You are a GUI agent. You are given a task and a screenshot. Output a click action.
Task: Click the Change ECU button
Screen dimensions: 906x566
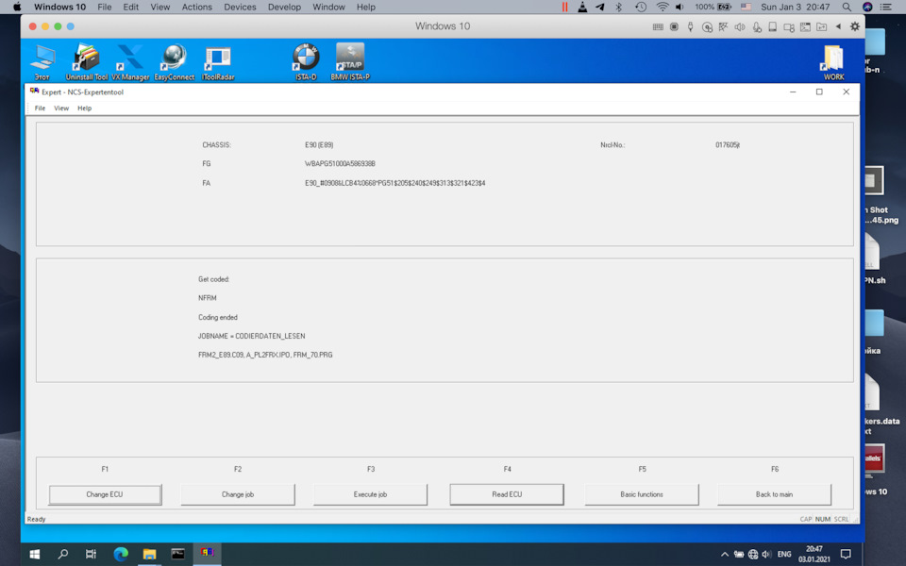tap(105, 494)
